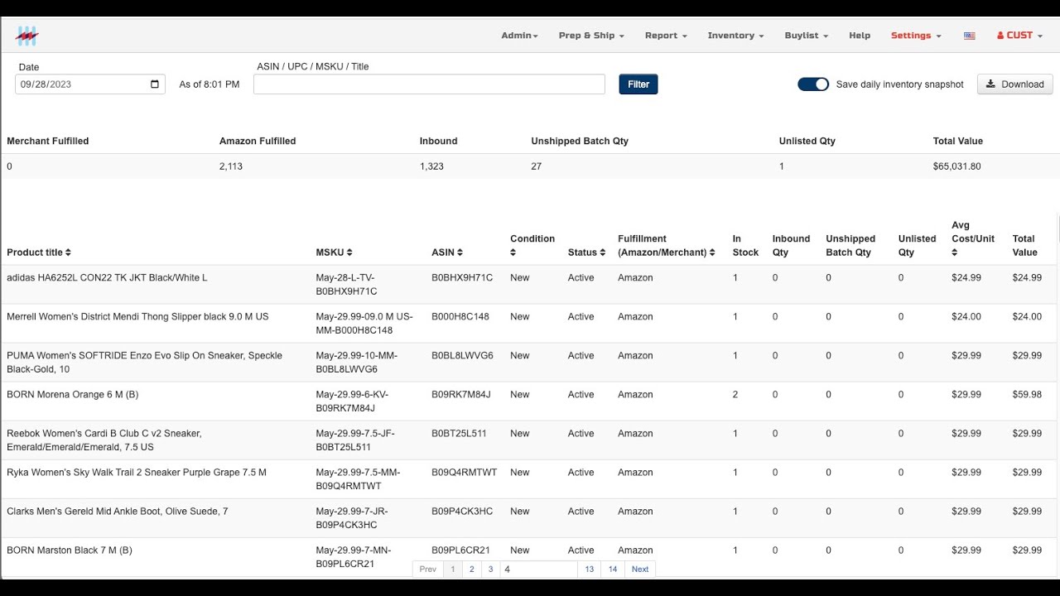This screenshot has width=1060, height=596.
Task: Open the Help page
Action: (860, 36)
